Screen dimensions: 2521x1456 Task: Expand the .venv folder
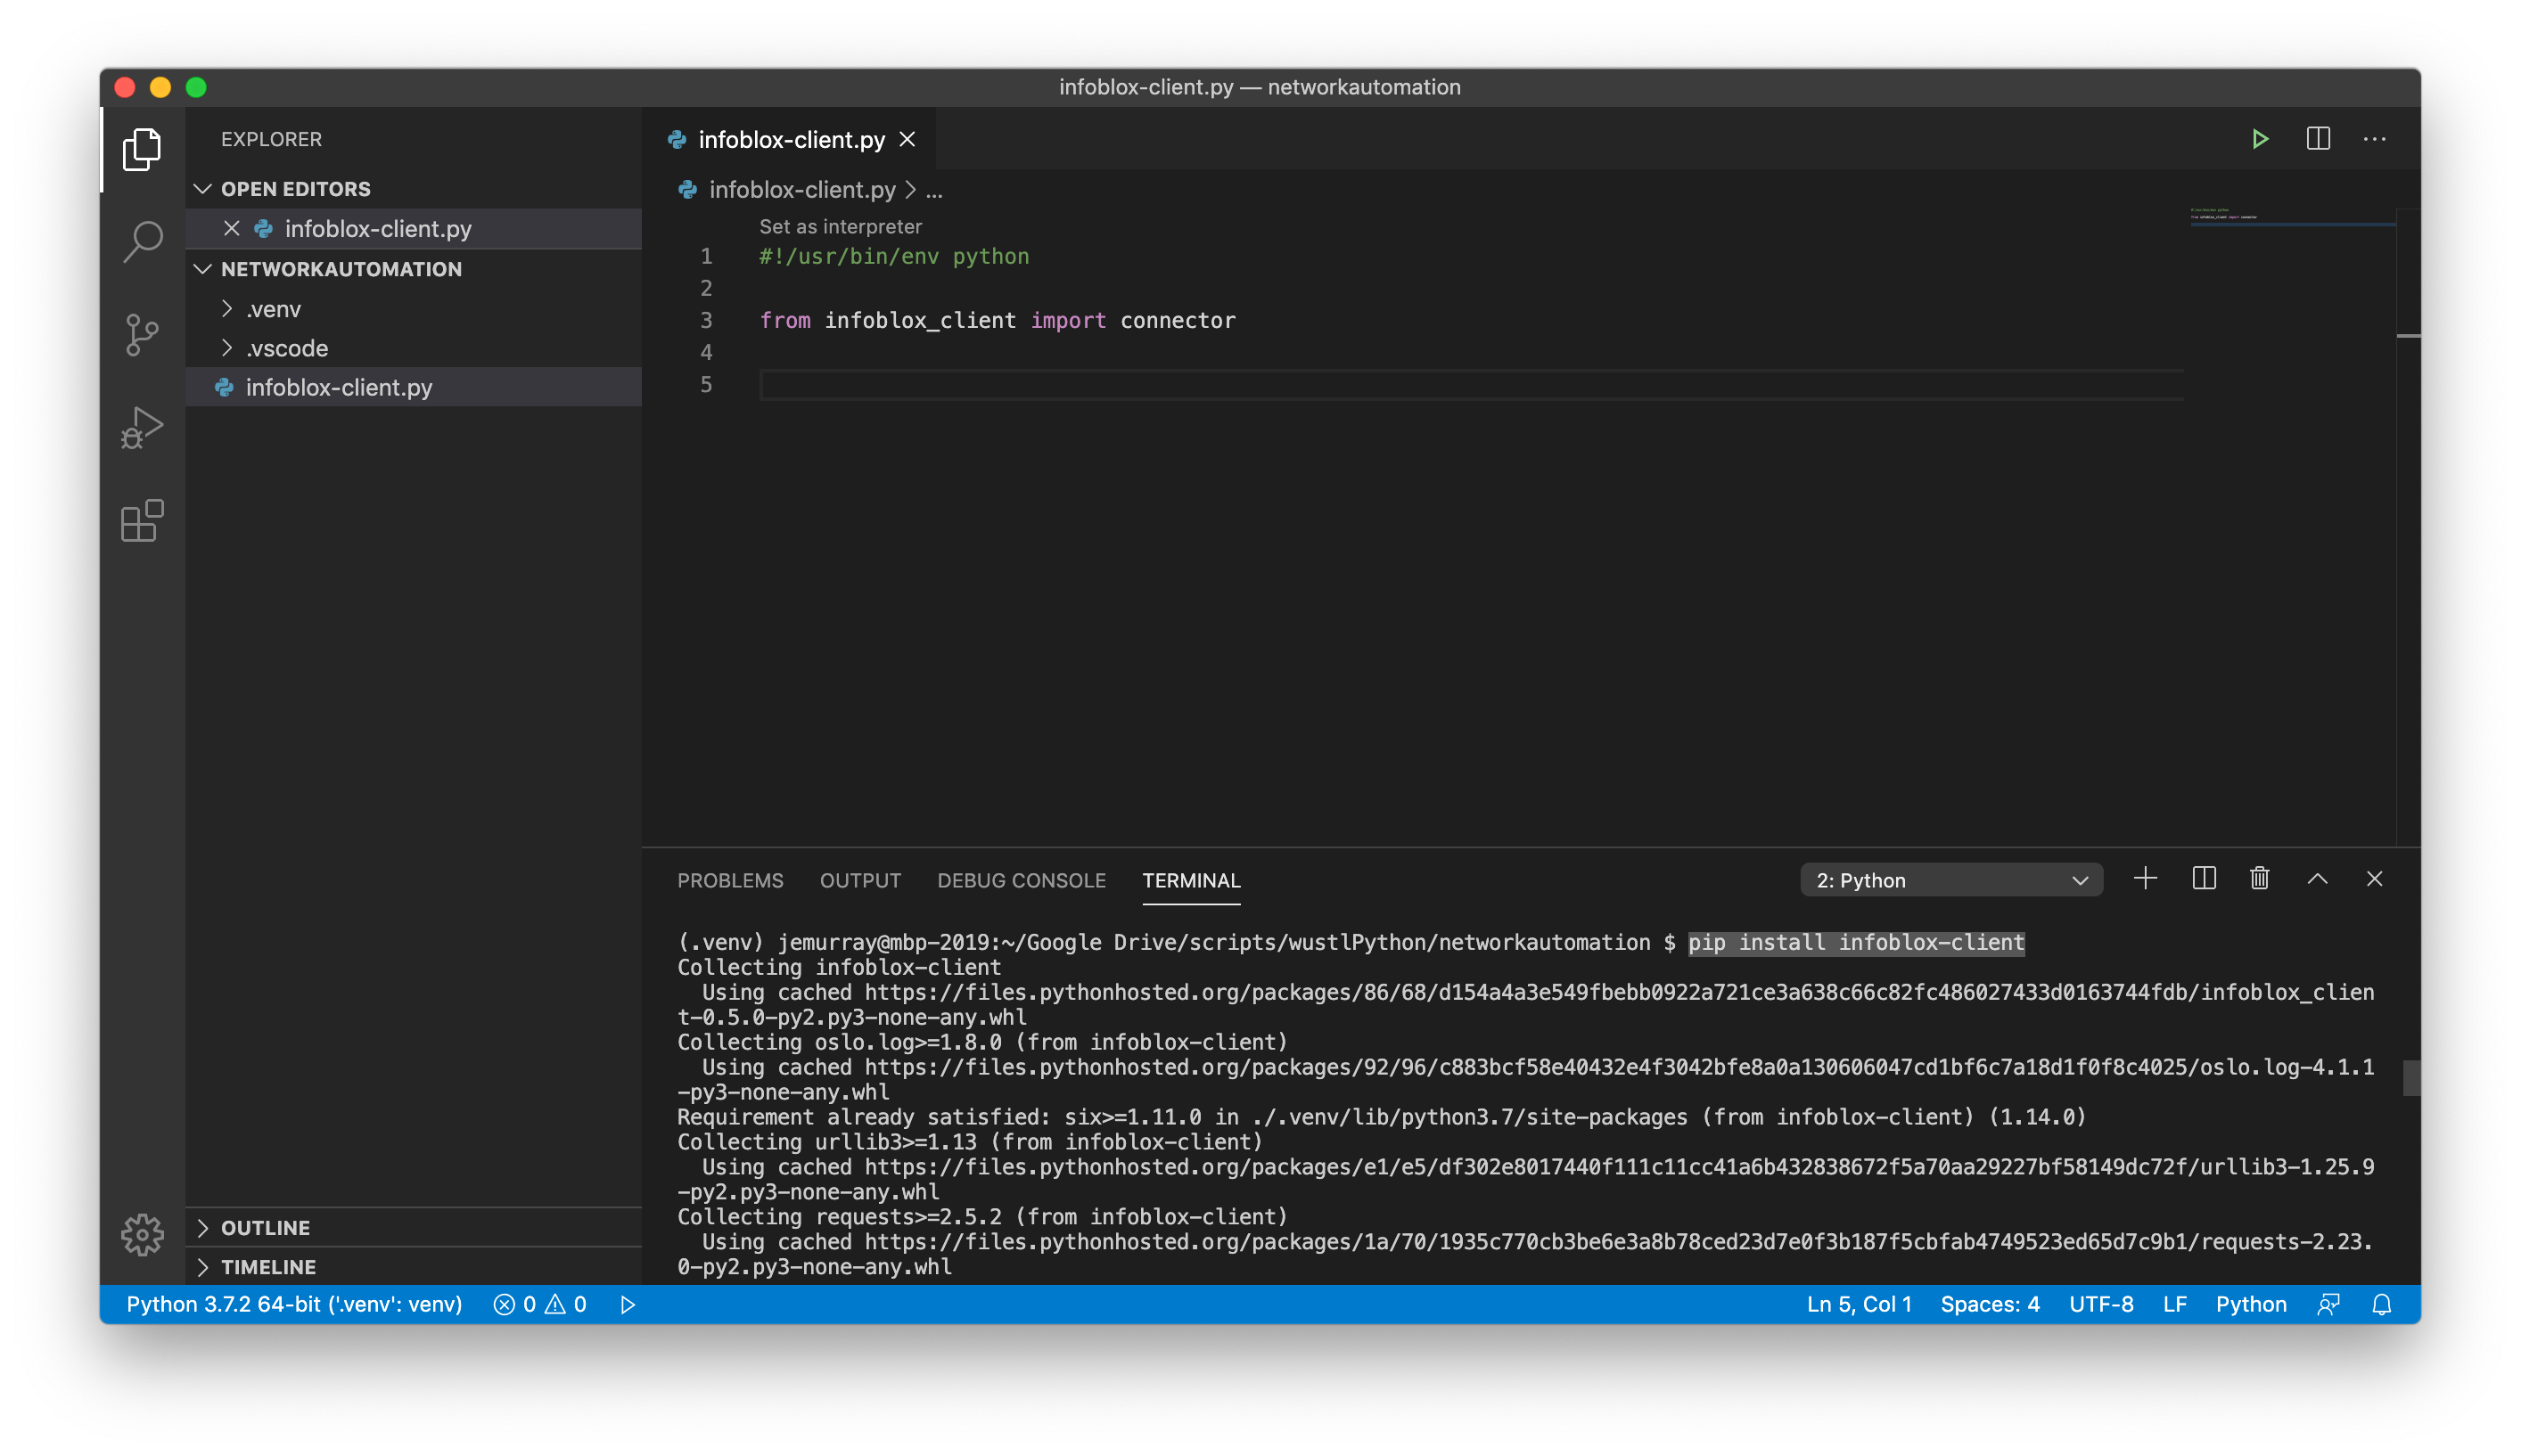click(273, 308)
